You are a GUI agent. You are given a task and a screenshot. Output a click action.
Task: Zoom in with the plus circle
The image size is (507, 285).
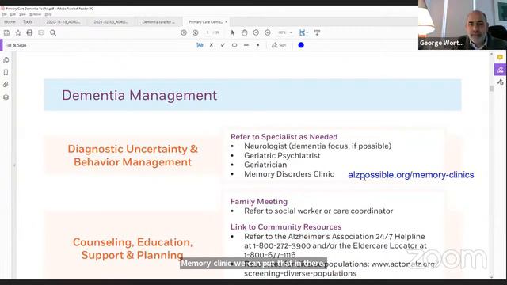coord(268,32)
